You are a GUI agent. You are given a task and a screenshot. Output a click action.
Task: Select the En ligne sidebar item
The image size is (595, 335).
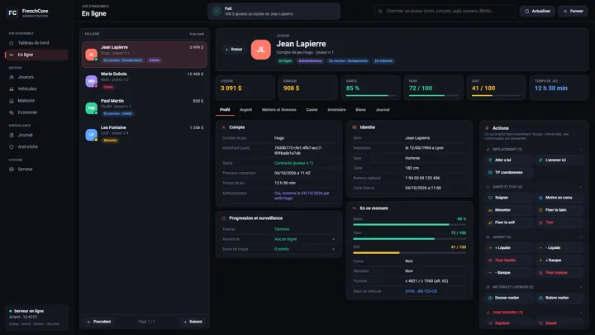(36, 55)
